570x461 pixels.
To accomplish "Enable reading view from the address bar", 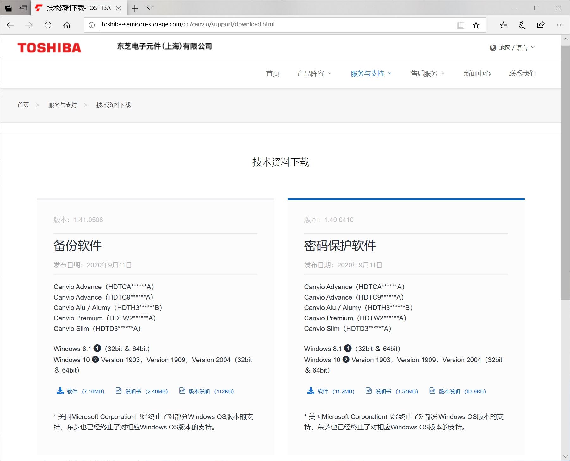I will [x=461, y=25].
